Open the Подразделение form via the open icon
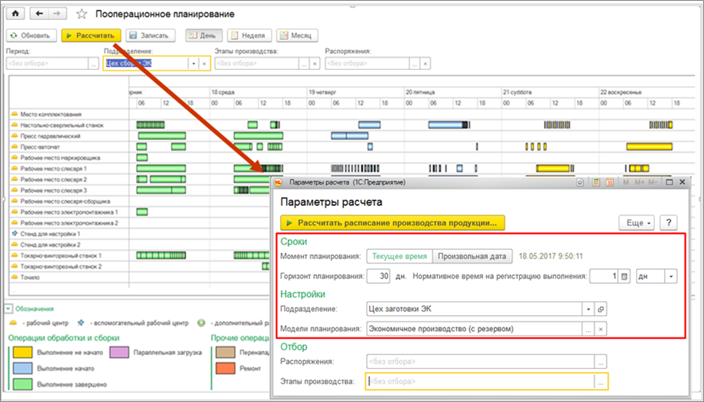 click(602, 308)
